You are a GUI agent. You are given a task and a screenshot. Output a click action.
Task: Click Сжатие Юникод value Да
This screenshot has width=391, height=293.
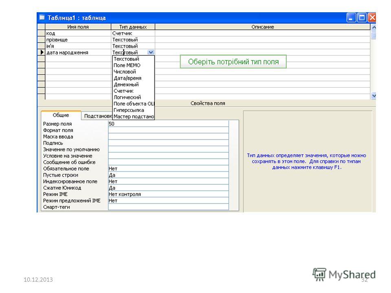(168, 188)
